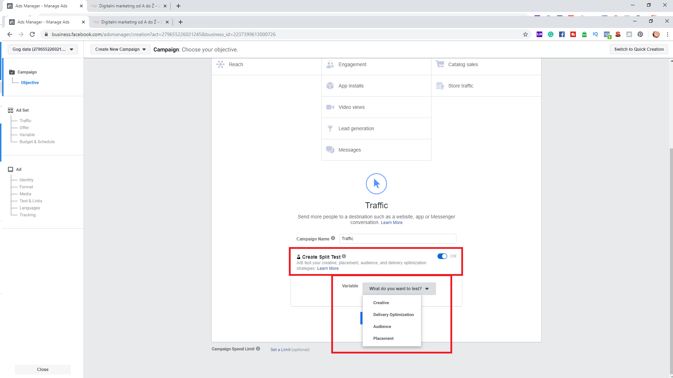Open the Set a Limit link
This screenshot has width=673, height=378.
[x=280, y=350]
